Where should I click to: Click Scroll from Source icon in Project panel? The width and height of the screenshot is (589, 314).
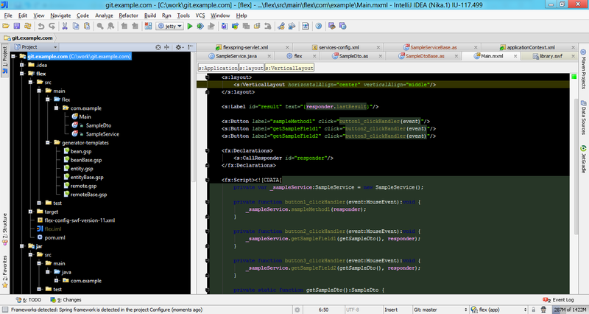click(x=158, y=47)
